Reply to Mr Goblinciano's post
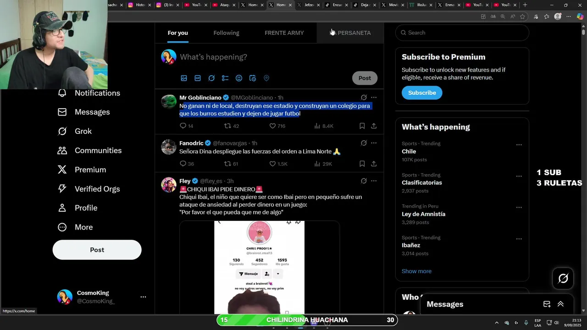587x330 pixels. pyautogui.click(x=186, y=126)
